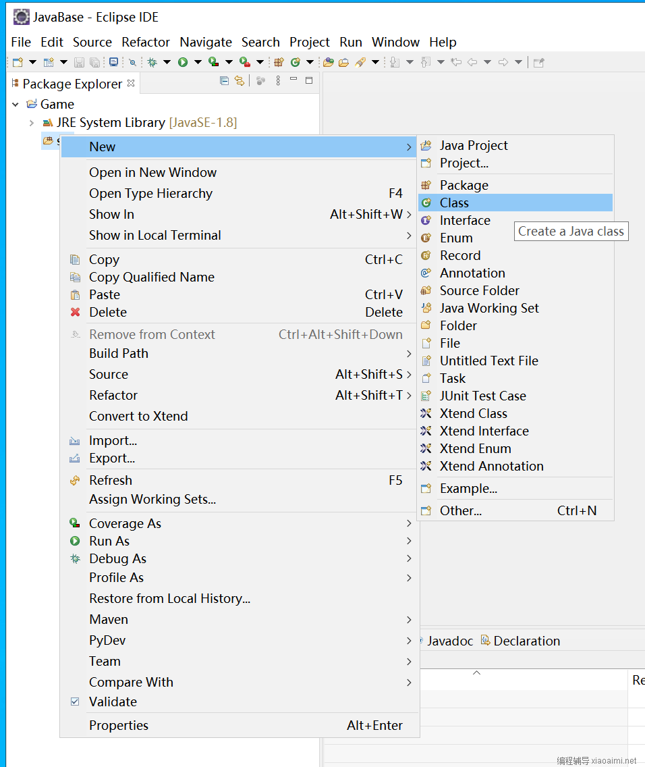645x767 pixels.
Task: Open the dropdown arrow next to the Run icon
Action: click(x=198, y=62)
